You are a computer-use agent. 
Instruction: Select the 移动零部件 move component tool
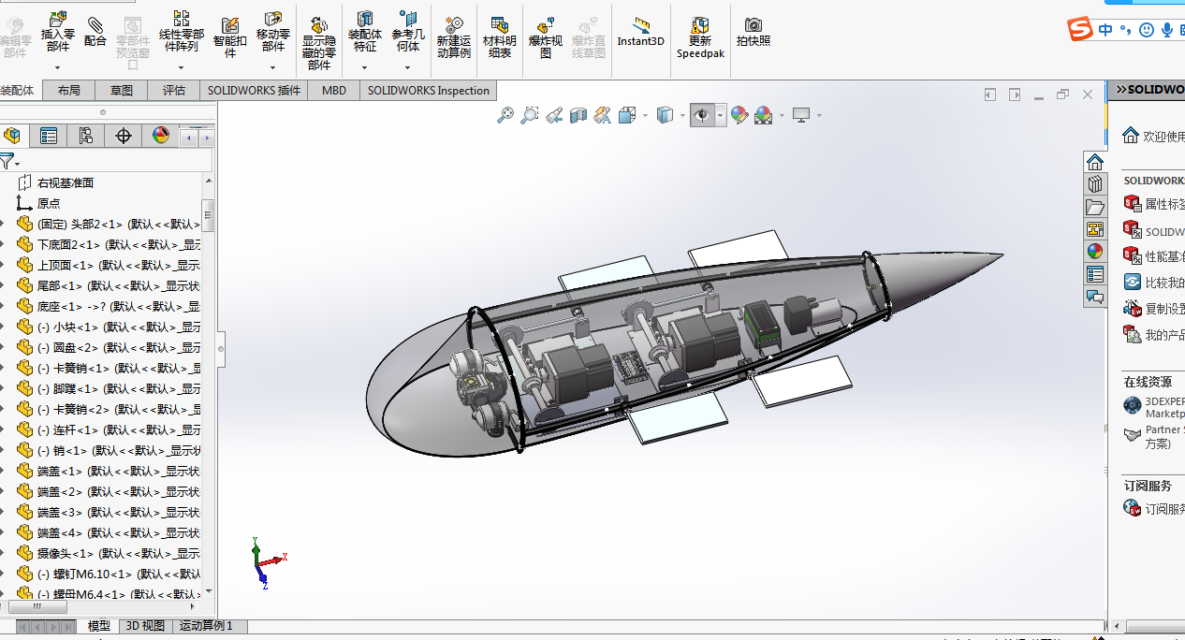[273, 30]
